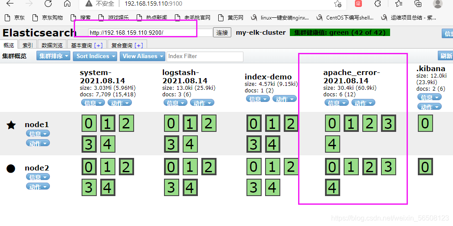
Task: Select shard 1 of index-demo on node2
Action: point(272,167)
